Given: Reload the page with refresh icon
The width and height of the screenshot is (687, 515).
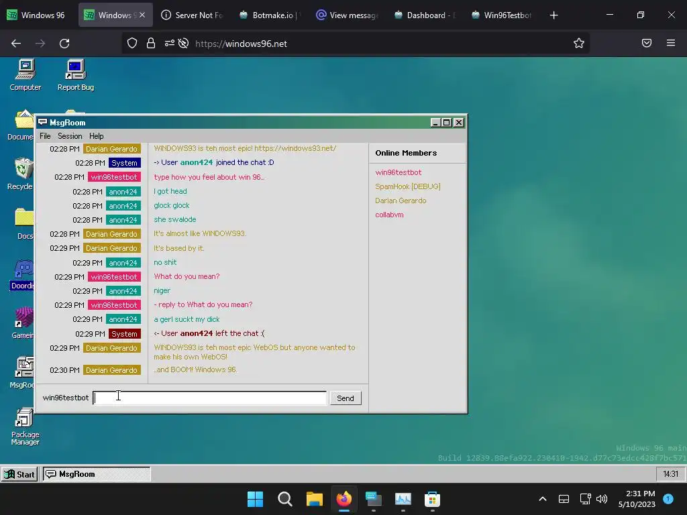Looking at the screenshot, I should (x=64, y=44).
